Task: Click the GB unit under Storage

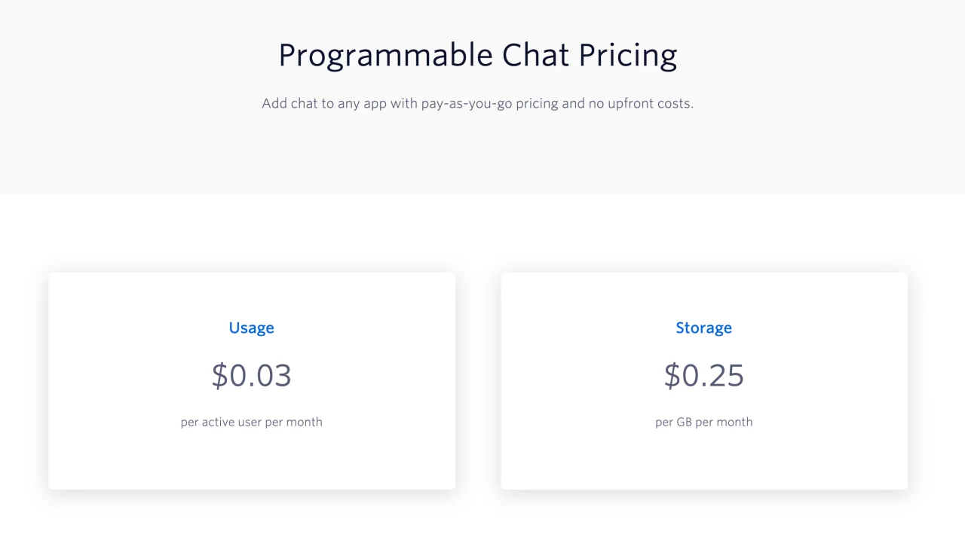Action: pyautogui.click(x=684, y=422)
